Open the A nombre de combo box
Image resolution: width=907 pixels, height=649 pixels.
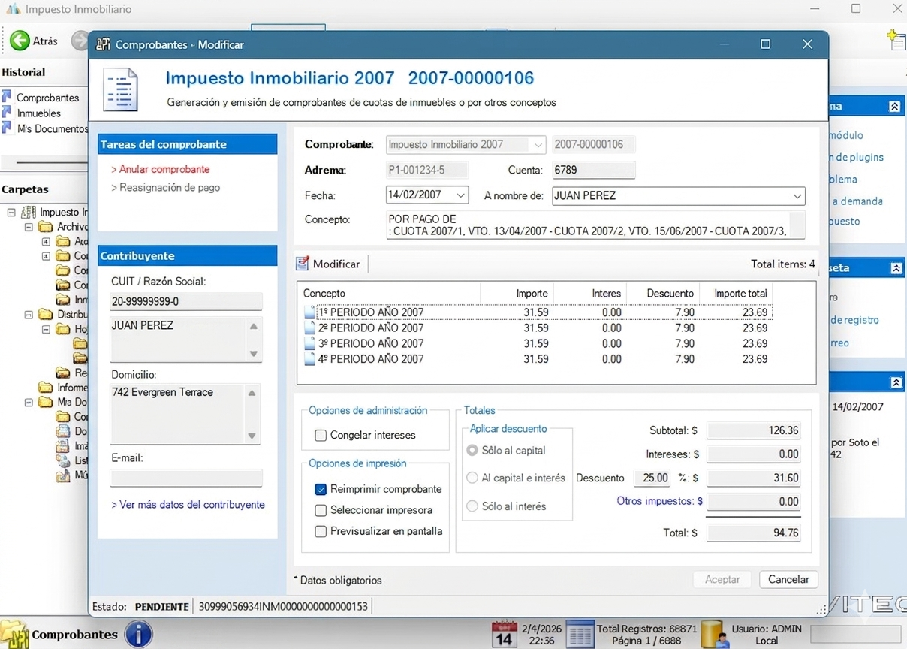pyautogui.click(x=797, y=196)
